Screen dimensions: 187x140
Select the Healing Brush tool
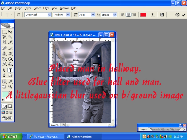4,49
